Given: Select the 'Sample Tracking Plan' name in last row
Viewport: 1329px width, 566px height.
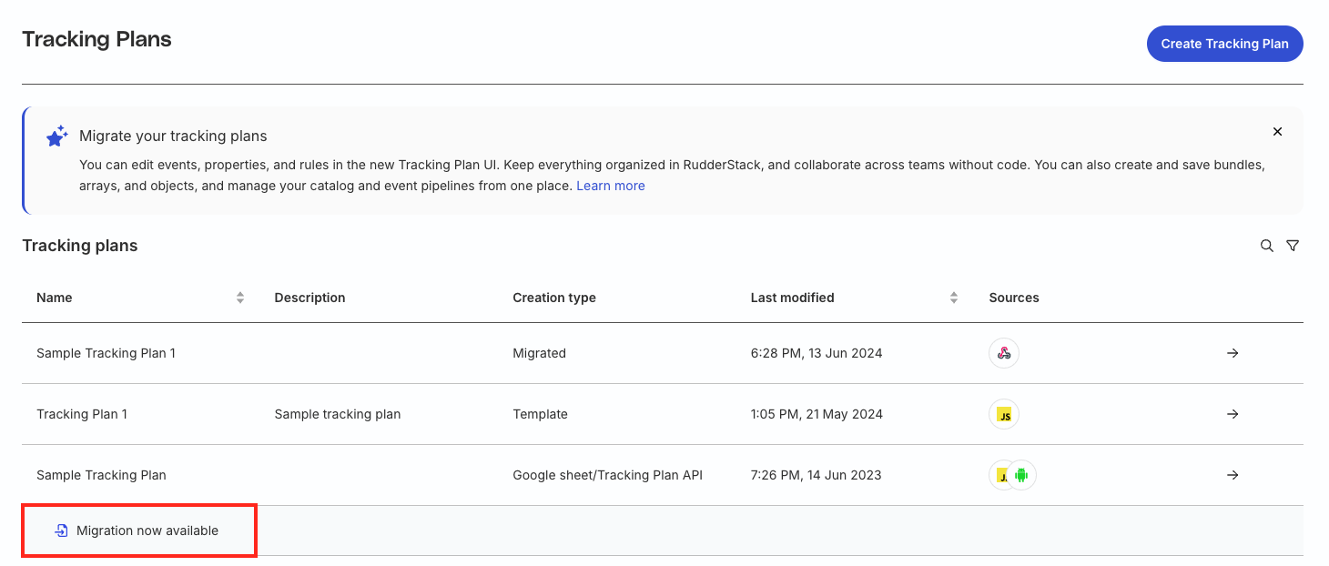Looking at the screenshot, I should [101, 475].
